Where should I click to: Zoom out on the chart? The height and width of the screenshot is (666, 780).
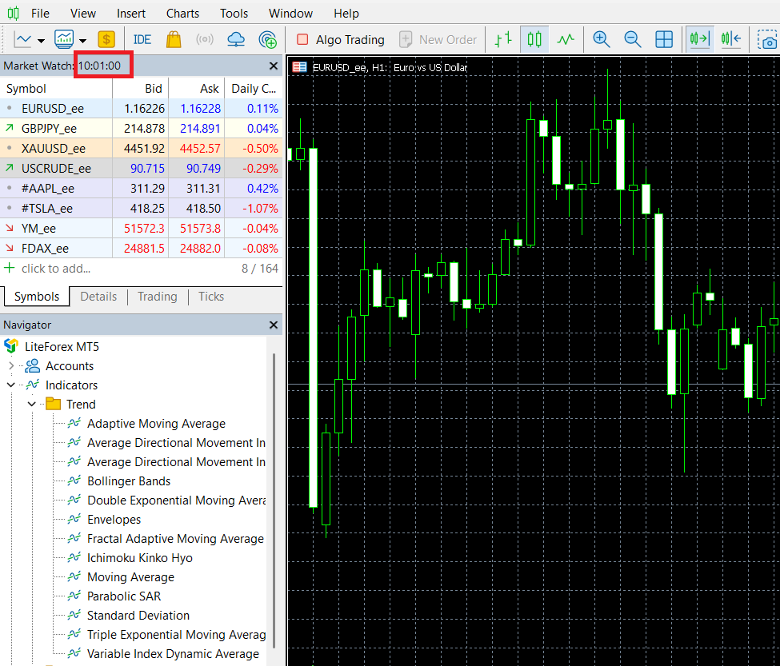632,39
